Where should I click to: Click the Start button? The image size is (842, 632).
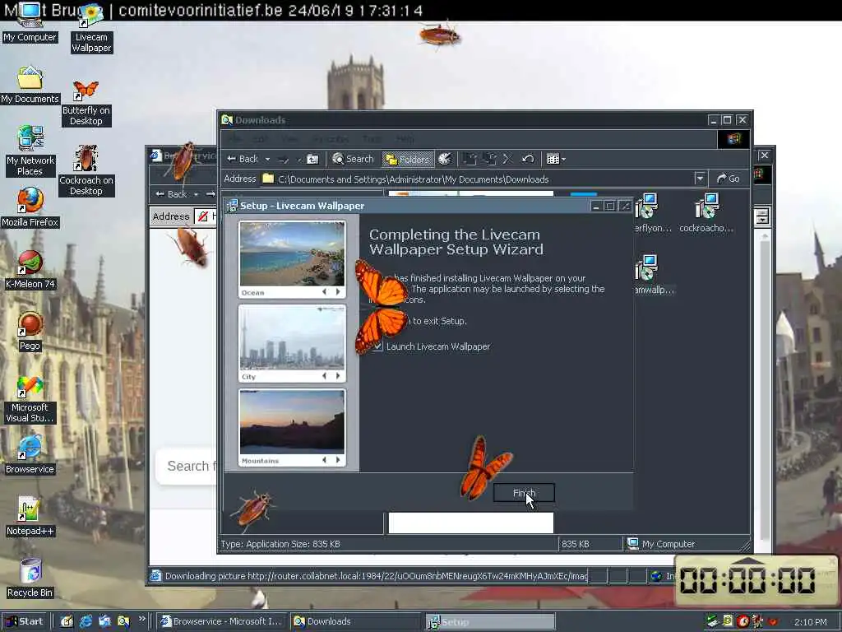click(x=24, y=621)
